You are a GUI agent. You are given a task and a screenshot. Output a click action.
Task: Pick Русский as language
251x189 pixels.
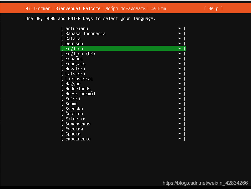(123, 129)
